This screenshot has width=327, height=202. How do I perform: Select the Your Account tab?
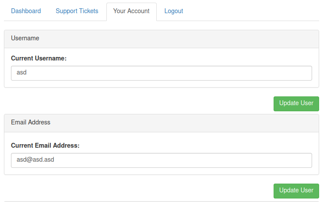tap(131, 11)
